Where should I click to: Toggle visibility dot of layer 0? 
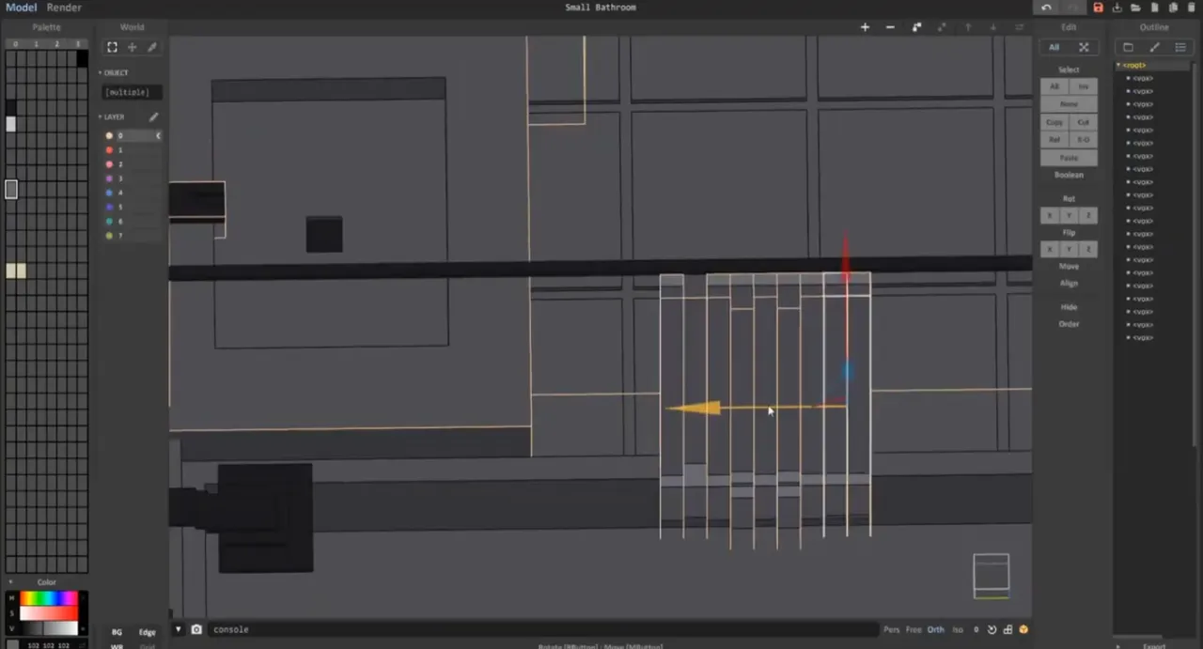coord(109,136)
